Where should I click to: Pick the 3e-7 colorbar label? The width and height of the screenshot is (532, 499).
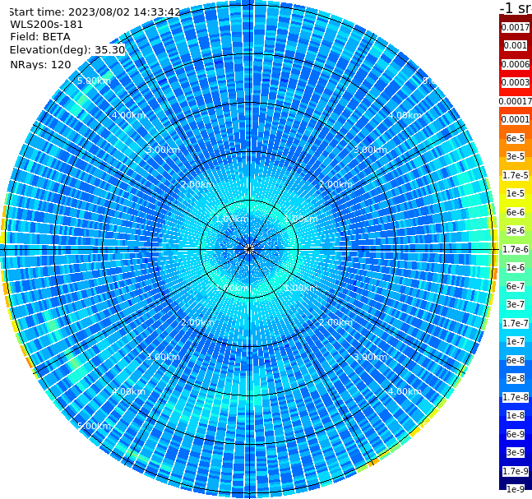pos(516,304)
